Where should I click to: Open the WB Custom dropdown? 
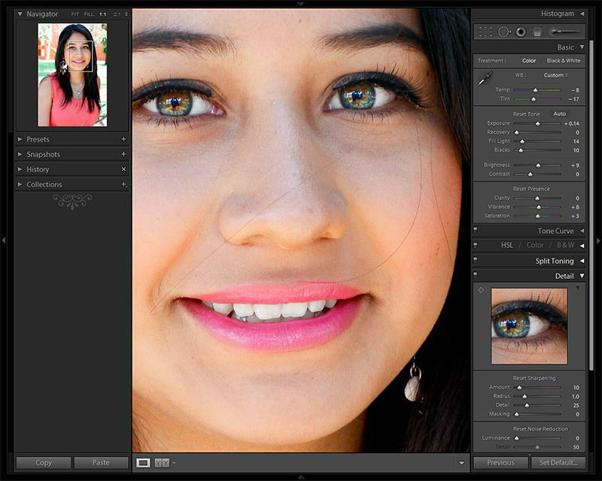[x=556, y=75]
